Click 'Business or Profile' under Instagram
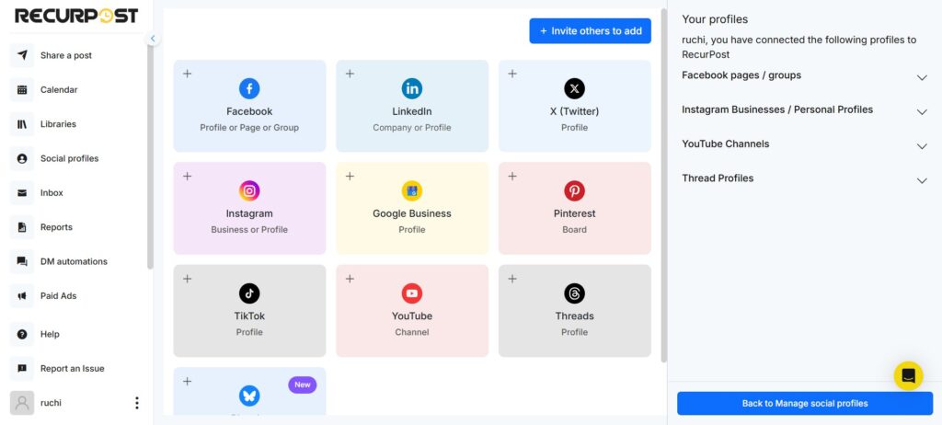 [249, 230]
